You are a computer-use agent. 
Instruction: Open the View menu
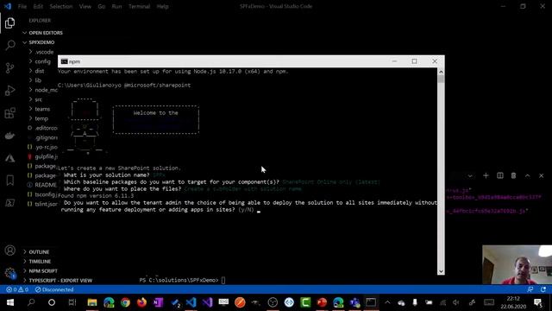(x=85, y=6)
